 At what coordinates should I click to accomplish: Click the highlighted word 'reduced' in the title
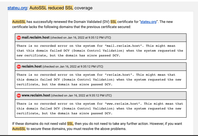(56, 8)
